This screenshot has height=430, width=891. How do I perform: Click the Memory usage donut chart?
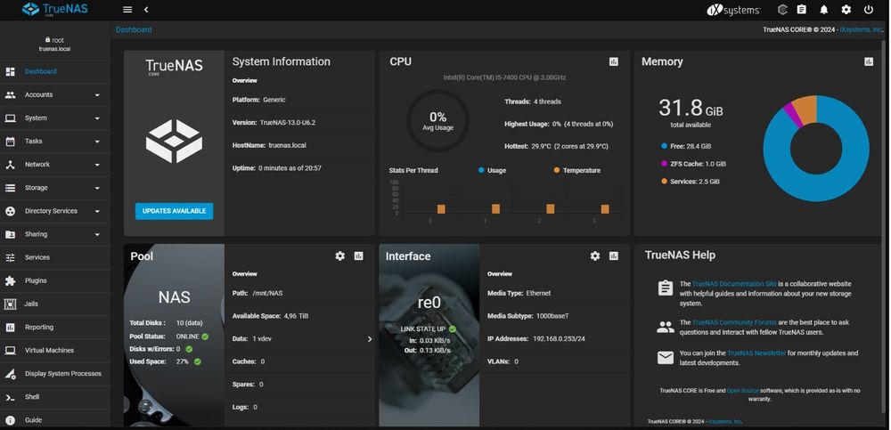point(816,149)
